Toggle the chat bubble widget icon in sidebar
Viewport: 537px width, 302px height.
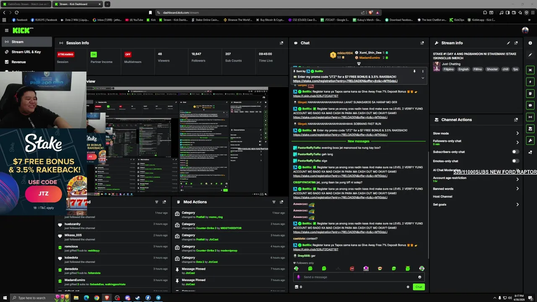pyautogui.click(x=530, y=105)
